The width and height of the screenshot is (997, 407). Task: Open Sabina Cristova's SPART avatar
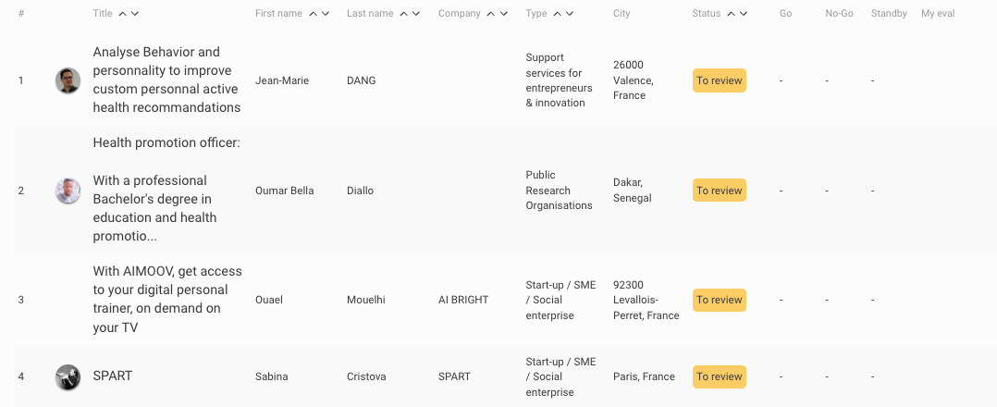point(68,377)
